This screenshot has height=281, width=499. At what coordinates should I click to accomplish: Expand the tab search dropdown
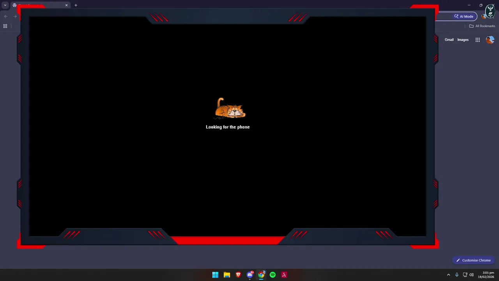coord(5,5)
